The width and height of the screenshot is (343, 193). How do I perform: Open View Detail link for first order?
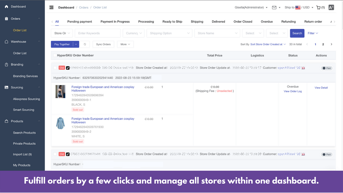click(321, 88)
